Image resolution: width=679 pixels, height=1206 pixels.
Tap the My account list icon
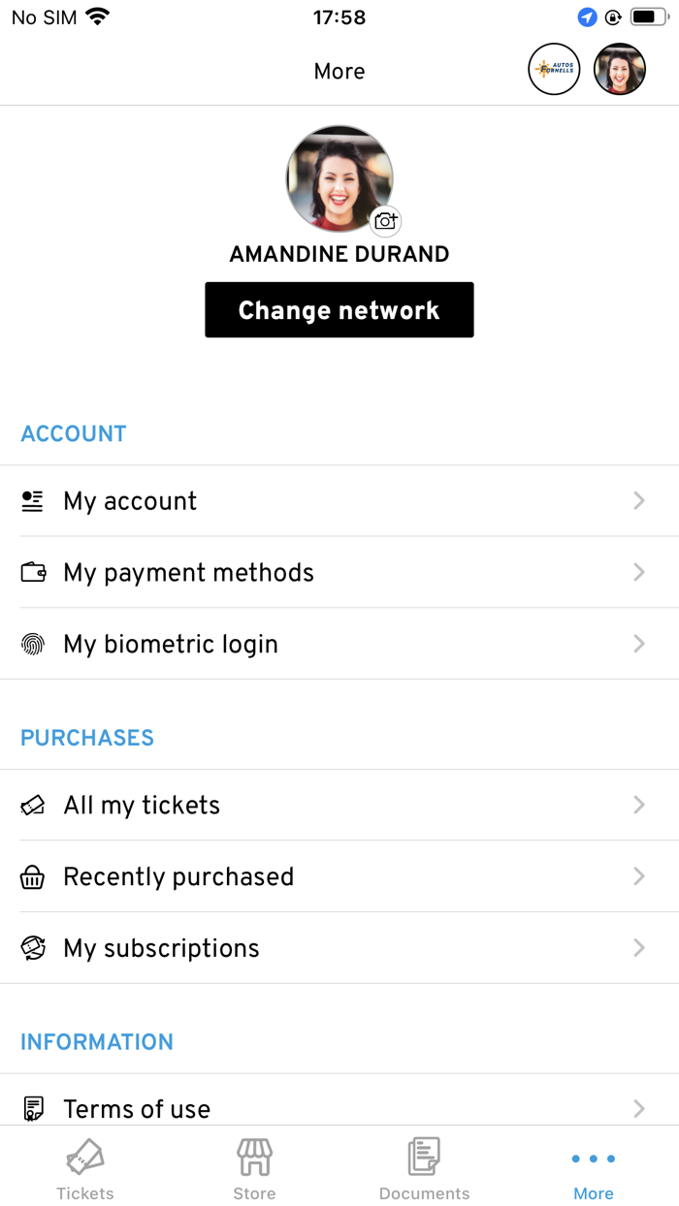(33, 501)
